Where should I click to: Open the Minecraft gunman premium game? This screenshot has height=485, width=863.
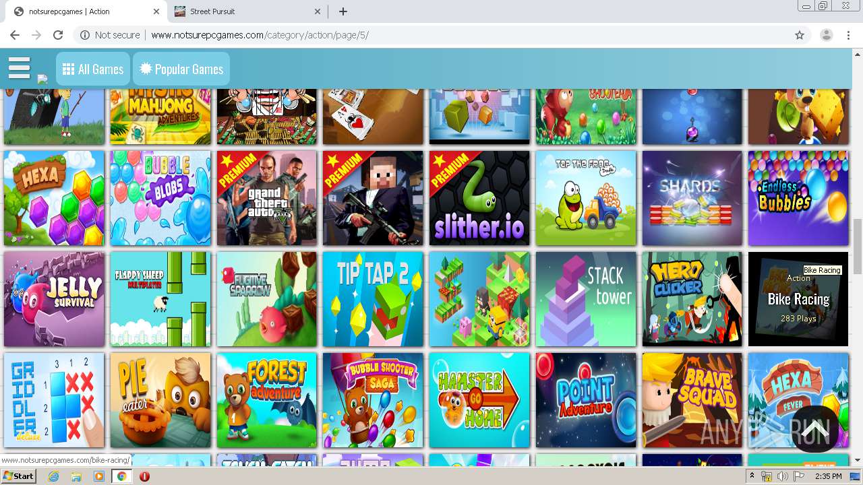(373, 198)
